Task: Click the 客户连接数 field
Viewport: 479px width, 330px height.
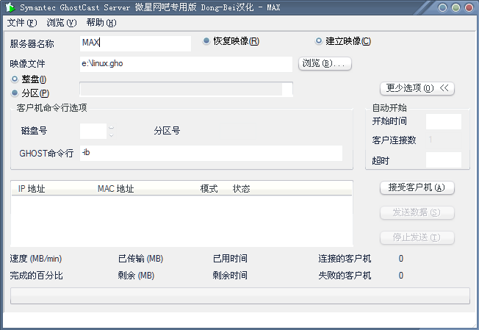Action: (x=444, y=140)
